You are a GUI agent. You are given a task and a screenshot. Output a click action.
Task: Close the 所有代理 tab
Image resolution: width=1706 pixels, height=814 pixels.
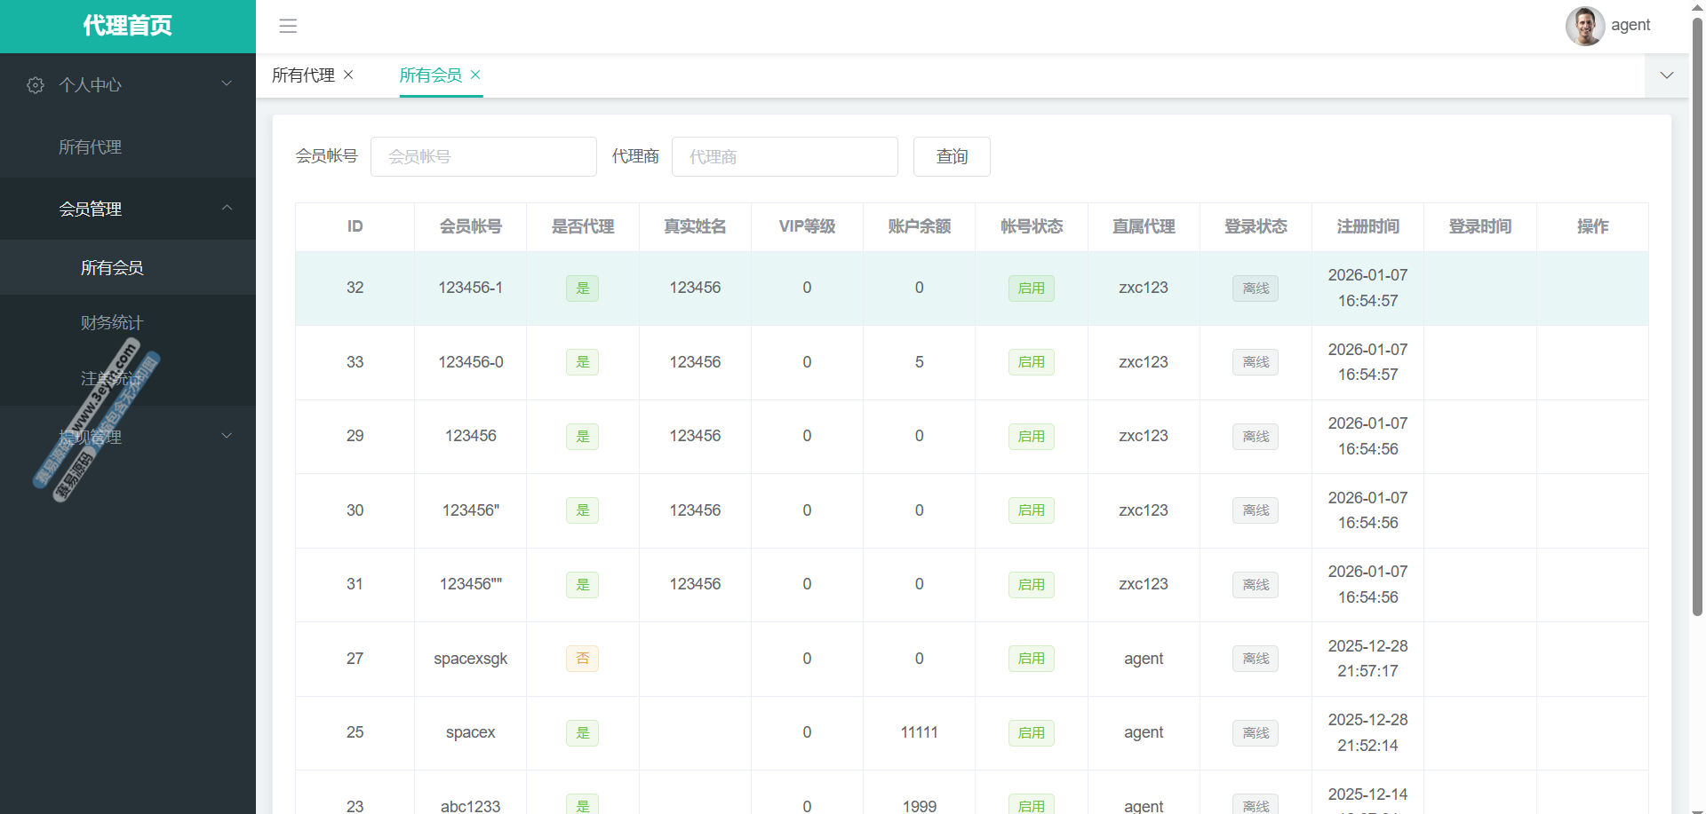tap(349, 75)
